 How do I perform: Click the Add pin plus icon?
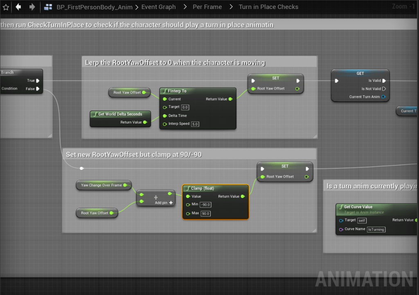(x=171, y=203)
